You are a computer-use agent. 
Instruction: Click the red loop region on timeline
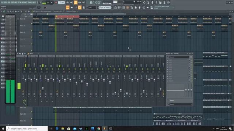click(67, 16)
